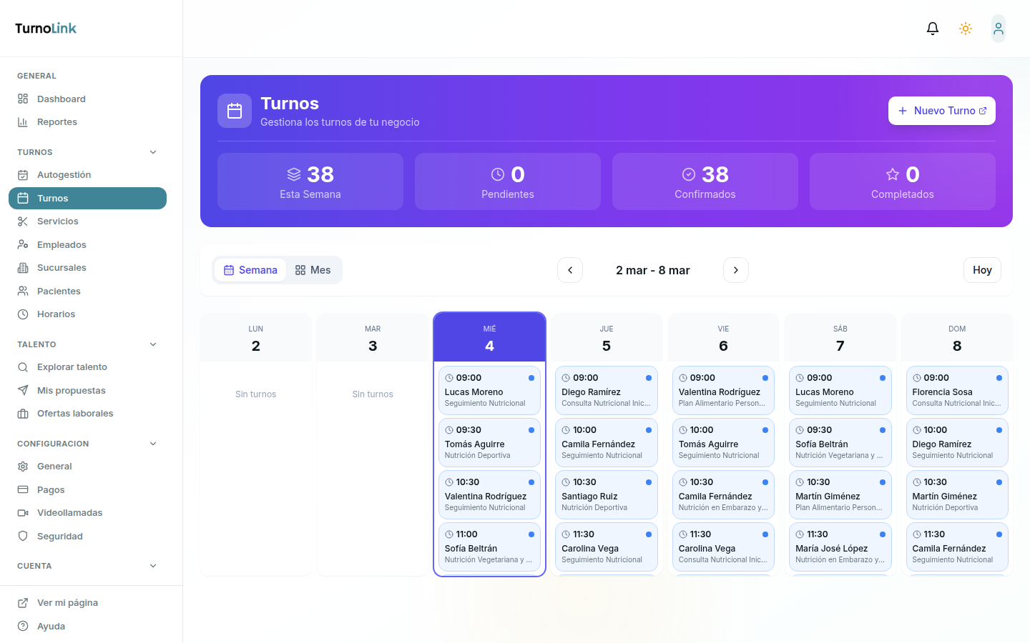
Task: Open Dashboard in the sidebar
Action: click(61, 99)
